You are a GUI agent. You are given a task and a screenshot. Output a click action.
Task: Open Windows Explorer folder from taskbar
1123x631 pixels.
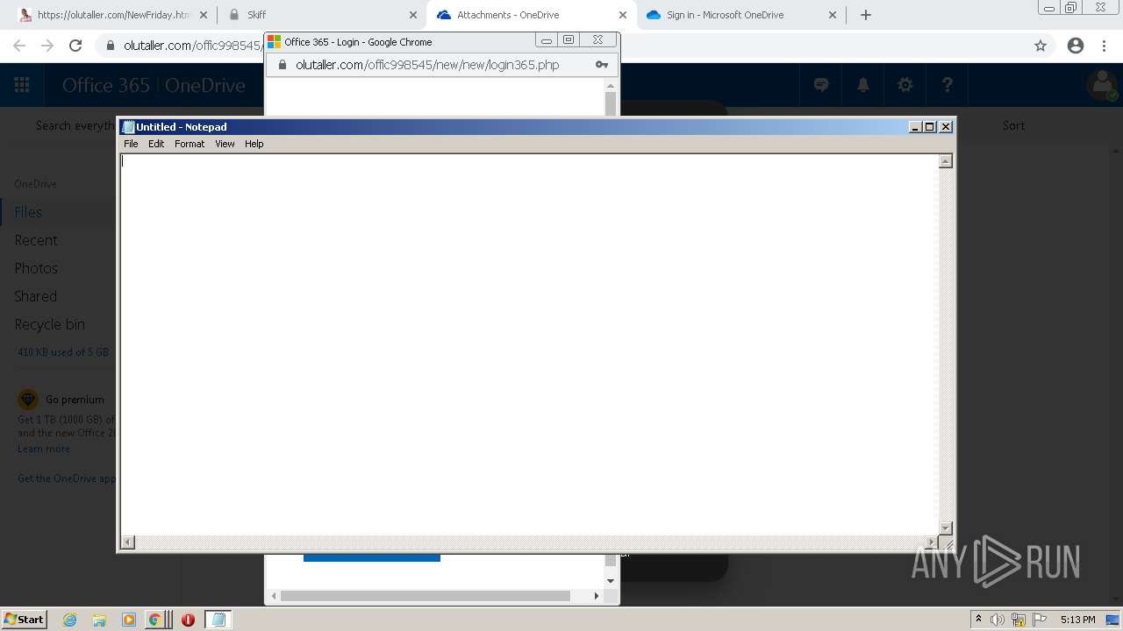99,620
